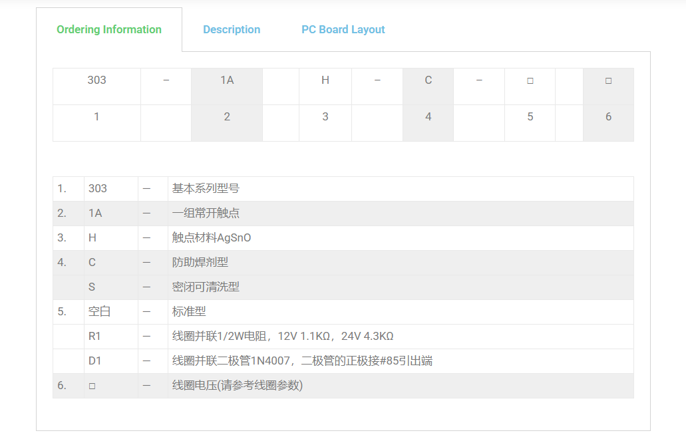
Task: Click the 触点材料AgSnO description cell
Action: pos(212,237)
